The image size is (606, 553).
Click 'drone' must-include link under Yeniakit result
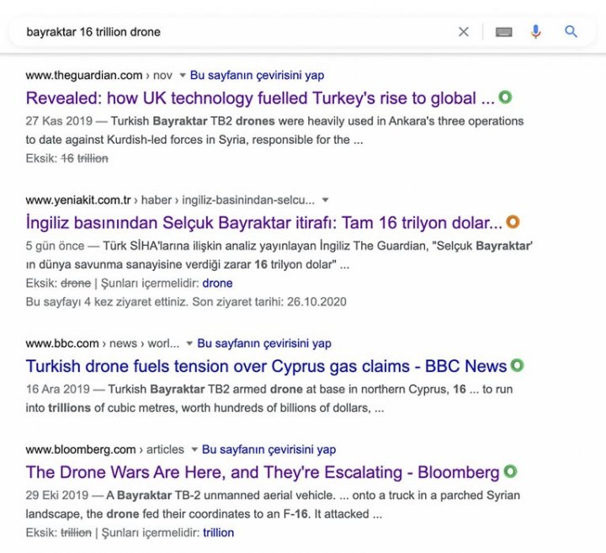tap(217, 284)
